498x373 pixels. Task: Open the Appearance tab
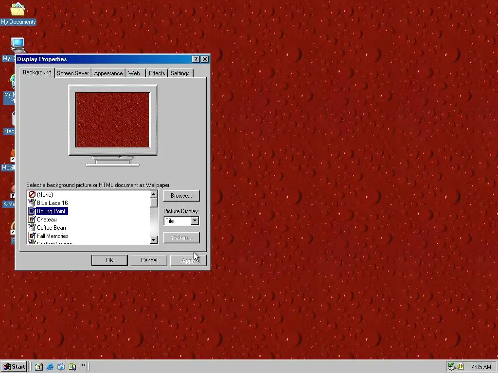tap(108, 73)
